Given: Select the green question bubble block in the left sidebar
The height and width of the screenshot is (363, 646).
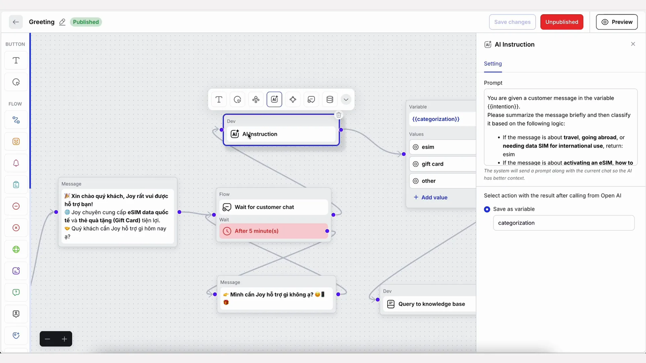Looking at the screenshot, I should click(x=16, y=292).
